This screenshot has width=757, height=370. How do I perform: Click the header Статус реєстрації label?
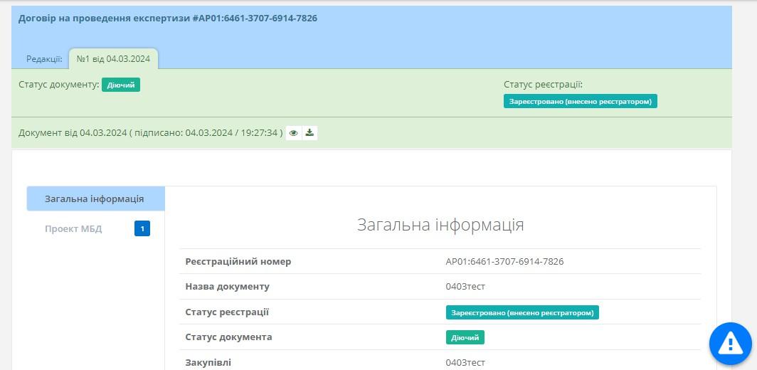point(543,85)
